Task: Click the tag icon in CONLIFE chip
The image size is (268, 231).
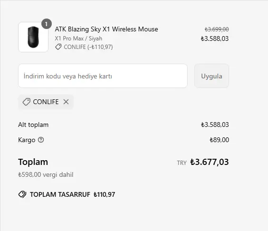Action: tap(27, 102)
